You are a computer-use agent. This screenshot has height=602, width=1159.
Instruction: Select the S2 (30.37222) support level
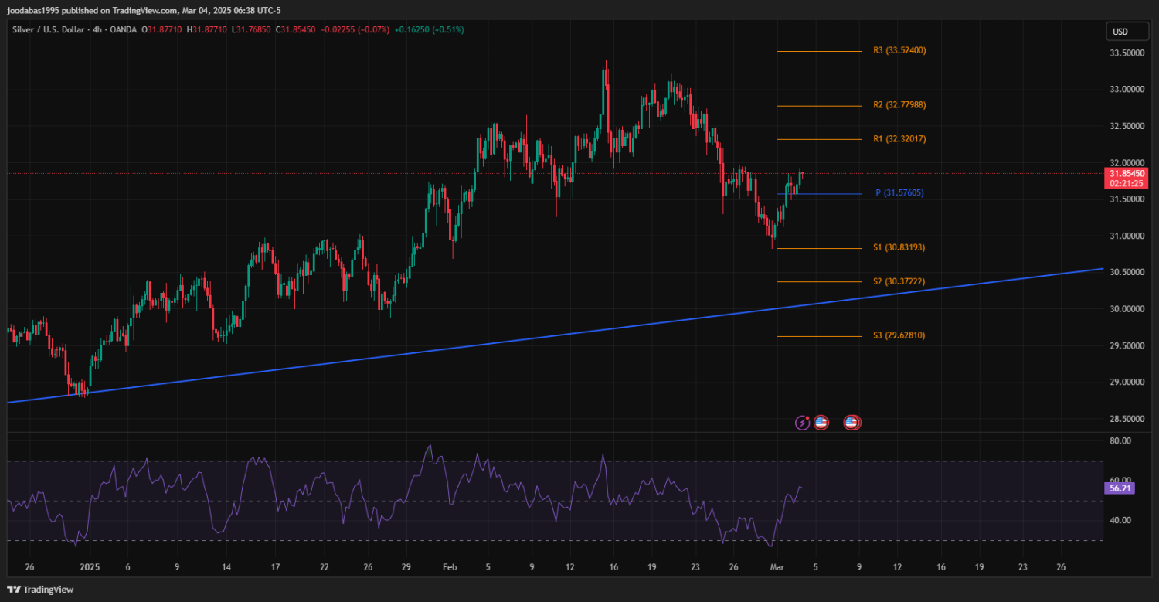point(899,282)
